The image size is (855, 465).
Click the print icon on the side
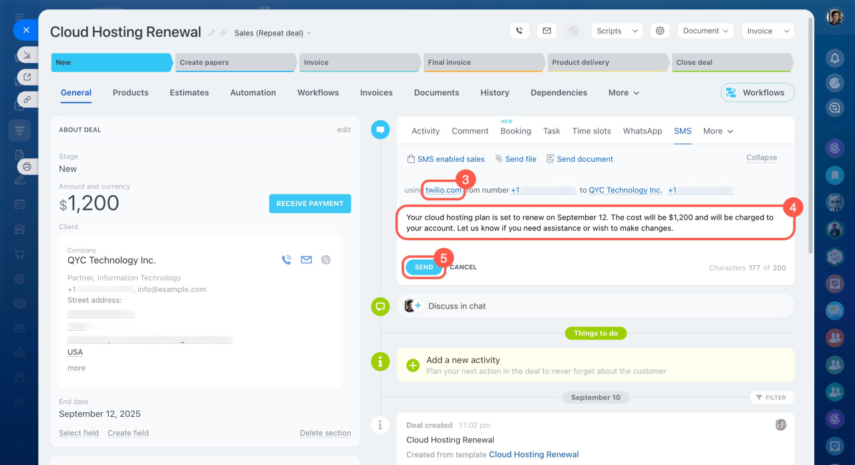point(27,166)
